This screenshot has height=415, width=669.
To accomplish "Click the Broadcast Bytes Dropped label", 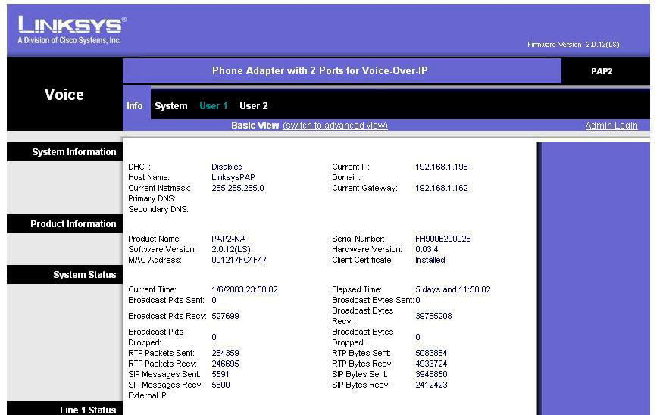I will pos(362,337).
